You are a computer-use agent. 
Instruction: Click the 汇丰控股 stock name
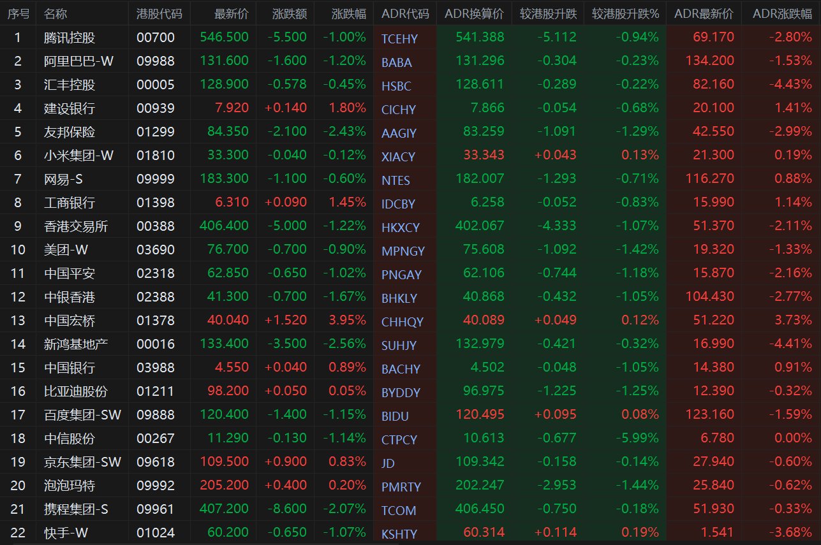coord(70,85)
